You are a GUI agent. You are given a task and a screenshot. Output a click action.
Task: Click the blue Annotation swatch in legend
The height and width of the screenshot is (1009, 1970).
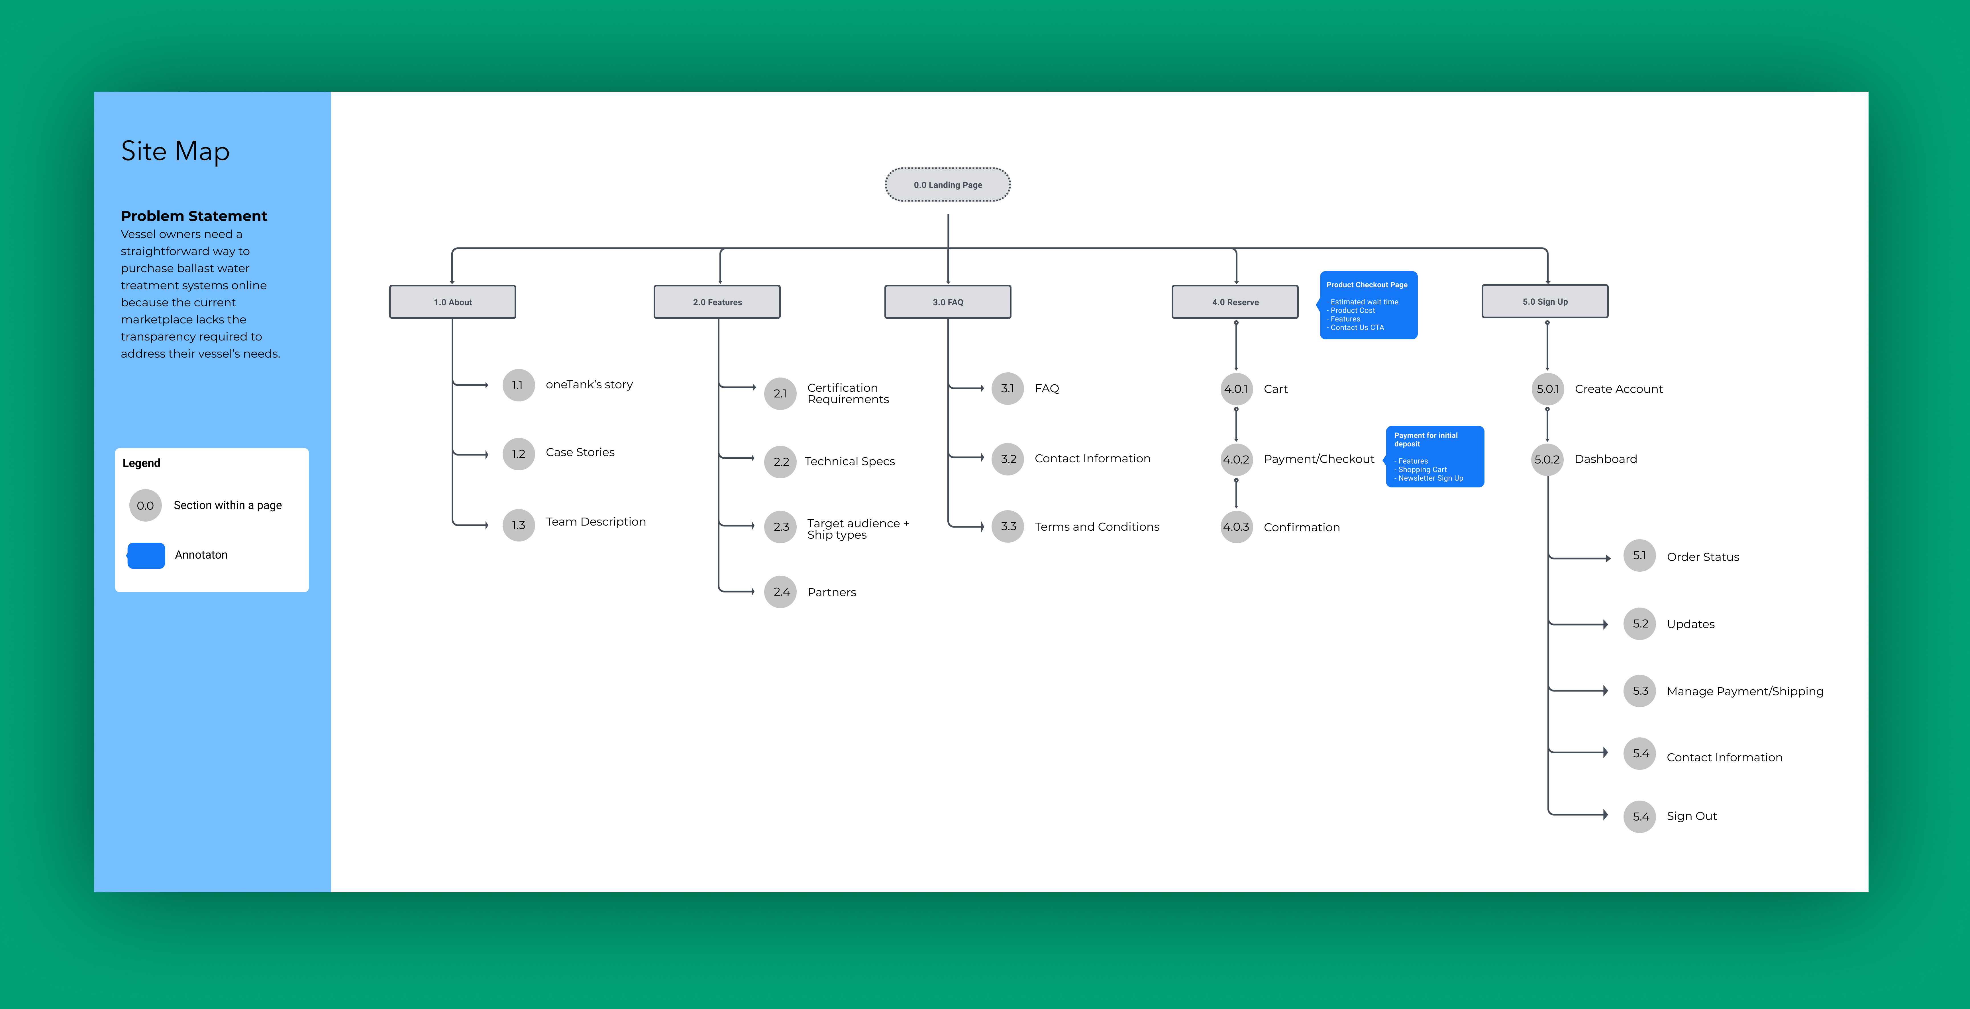146,556
